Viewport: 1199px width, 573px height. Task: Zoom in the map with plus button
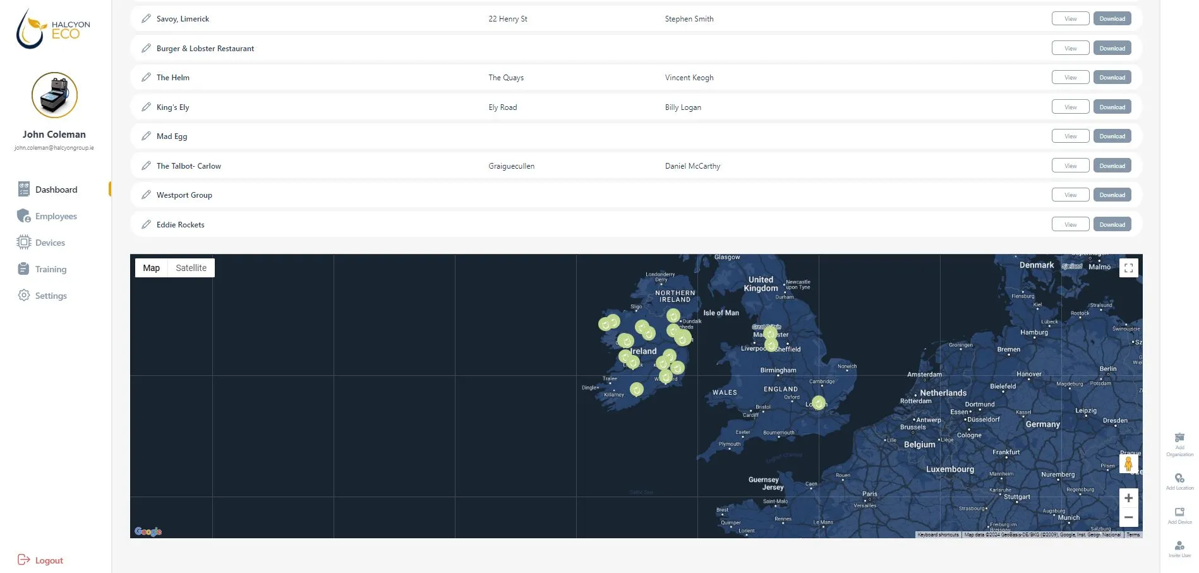[1128, 498]
